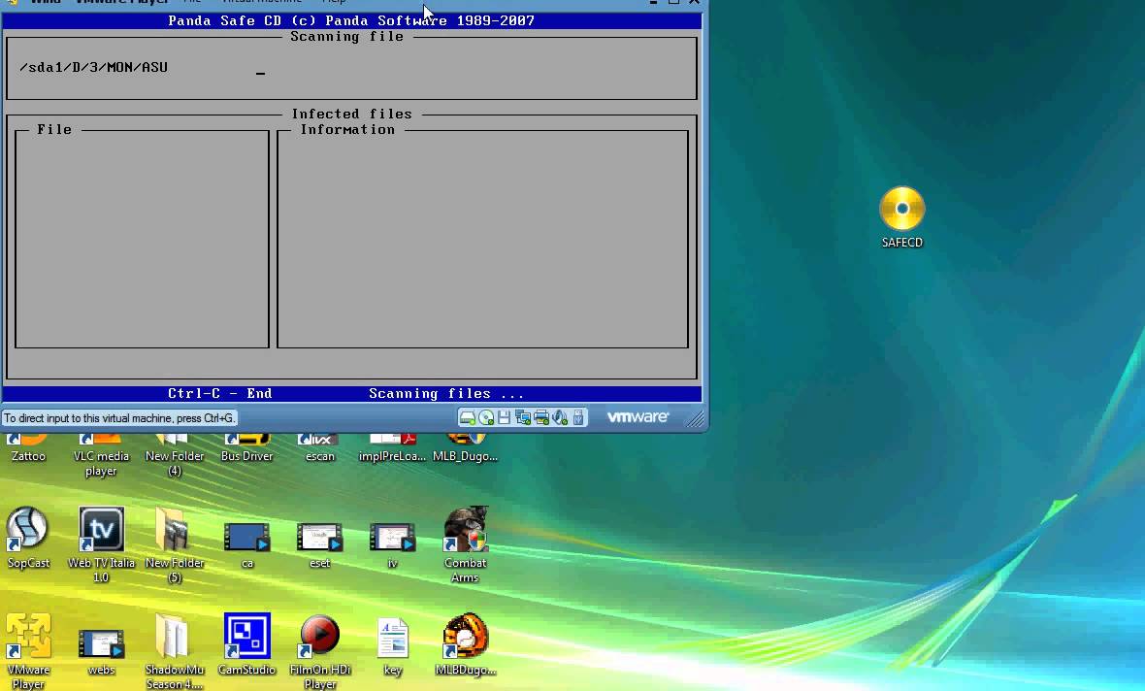Click the scanning path /sda1/D/3/MON/ASU
The image size is (1145, 691).
93,67
